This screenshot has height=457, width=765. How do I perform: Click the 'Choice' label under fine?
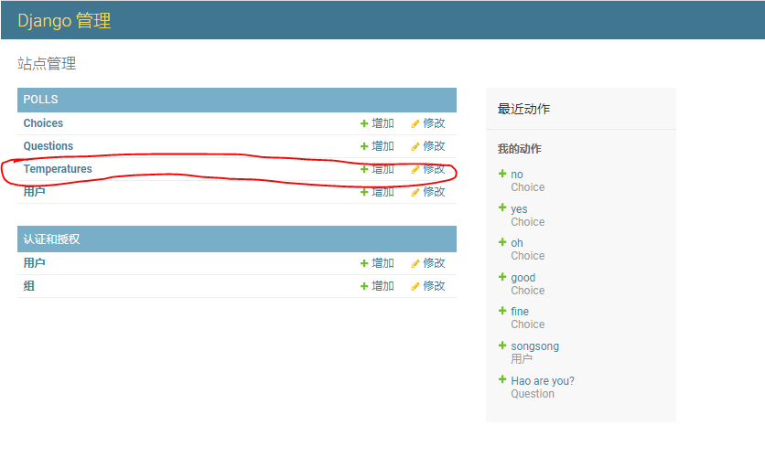527,324
